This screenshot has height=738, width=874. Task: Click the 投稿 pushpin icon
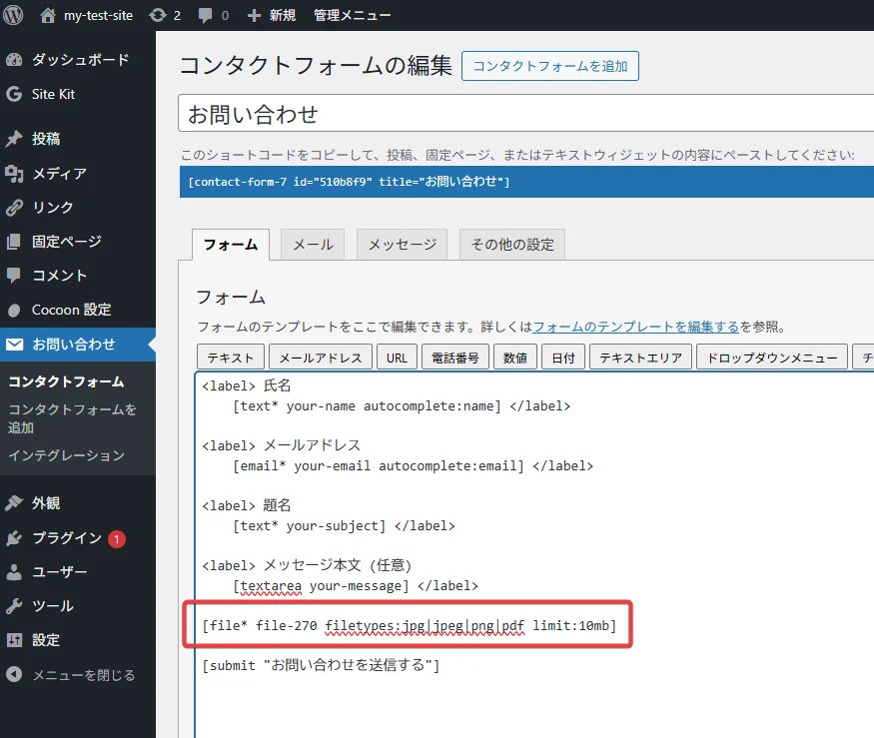[14, 139]
